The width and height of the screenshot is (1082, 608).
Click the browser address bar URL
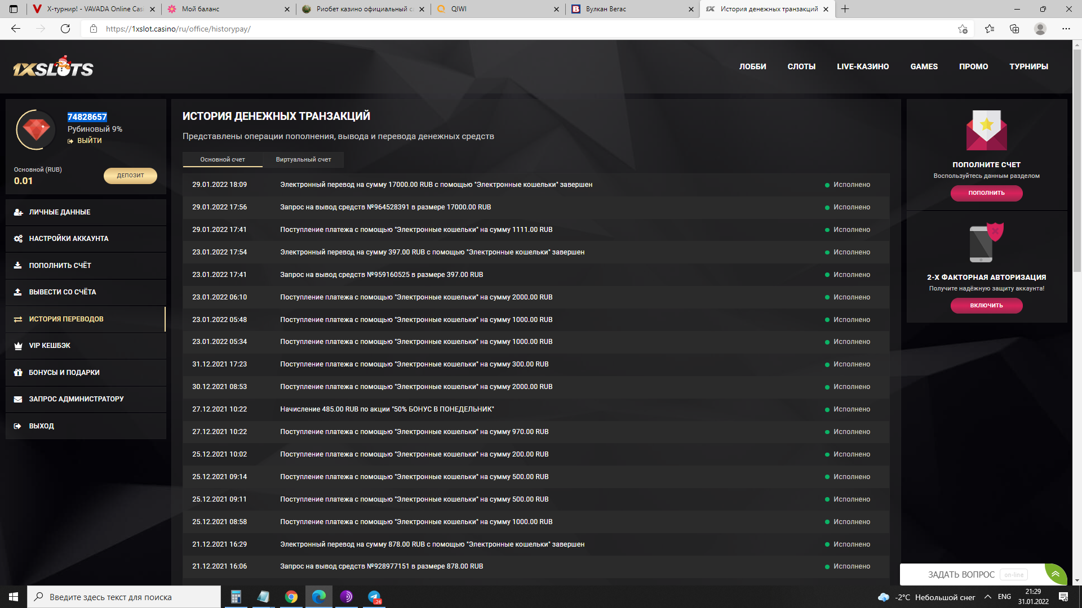(178, 29)
